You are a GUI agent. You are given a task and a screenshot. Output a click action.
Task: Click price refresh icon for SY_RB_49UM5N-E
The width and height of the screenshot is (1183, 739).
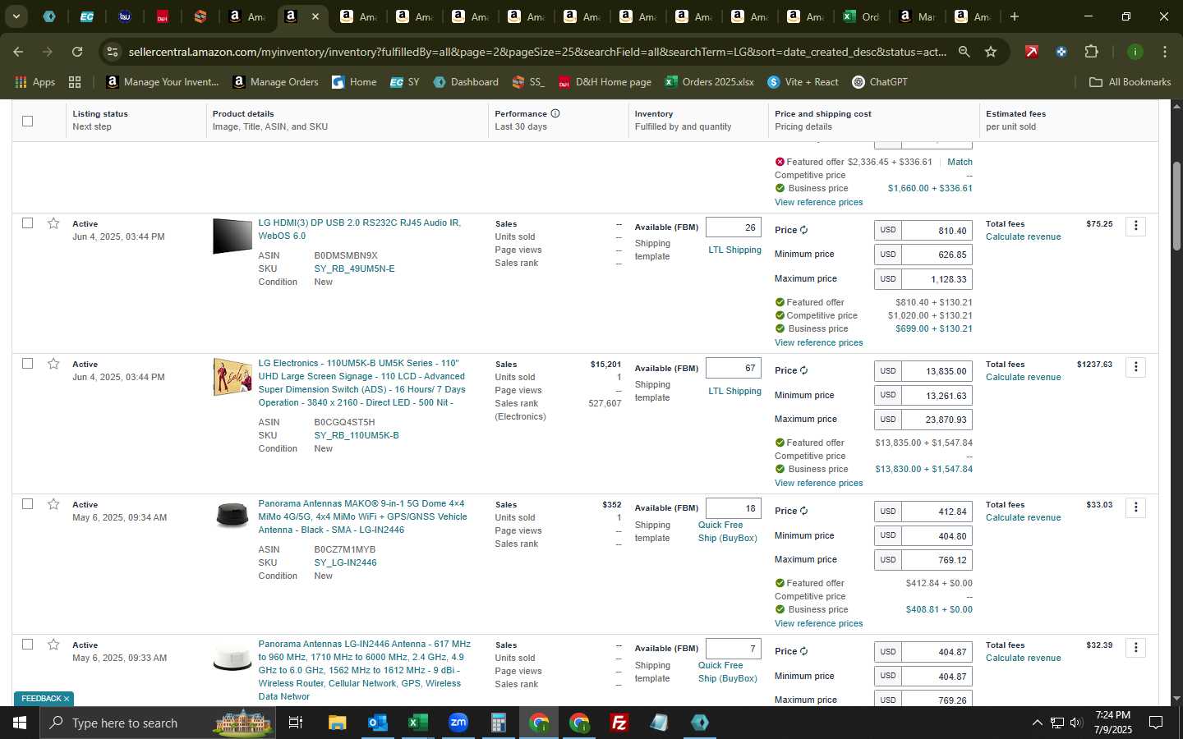804,230
